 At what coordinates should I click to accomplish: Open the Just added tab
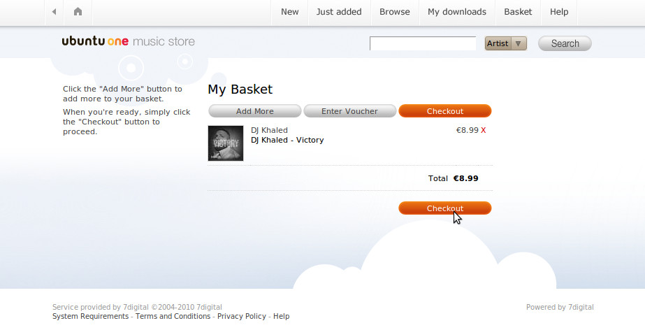click(x=339, y=12)
